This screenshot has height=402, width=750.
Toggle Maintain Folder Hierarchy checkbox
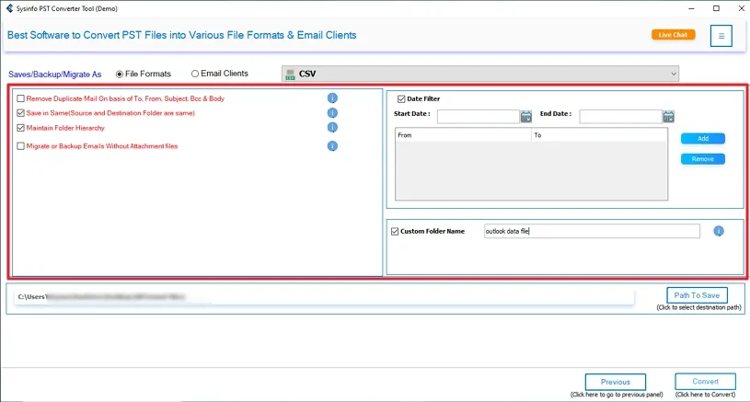click(x=20, y=128)
